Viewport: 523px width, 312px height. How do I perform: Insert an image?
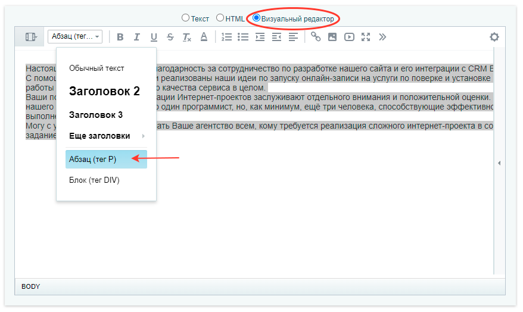332,37
